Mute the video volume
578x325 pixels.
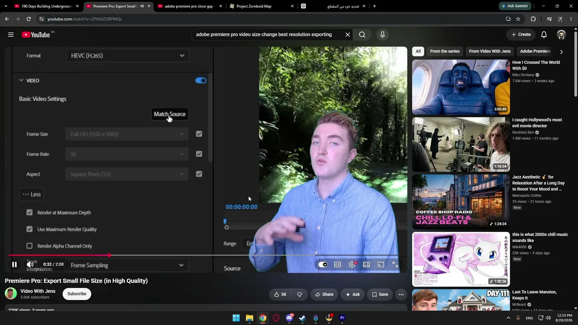[x=30, y=265]
